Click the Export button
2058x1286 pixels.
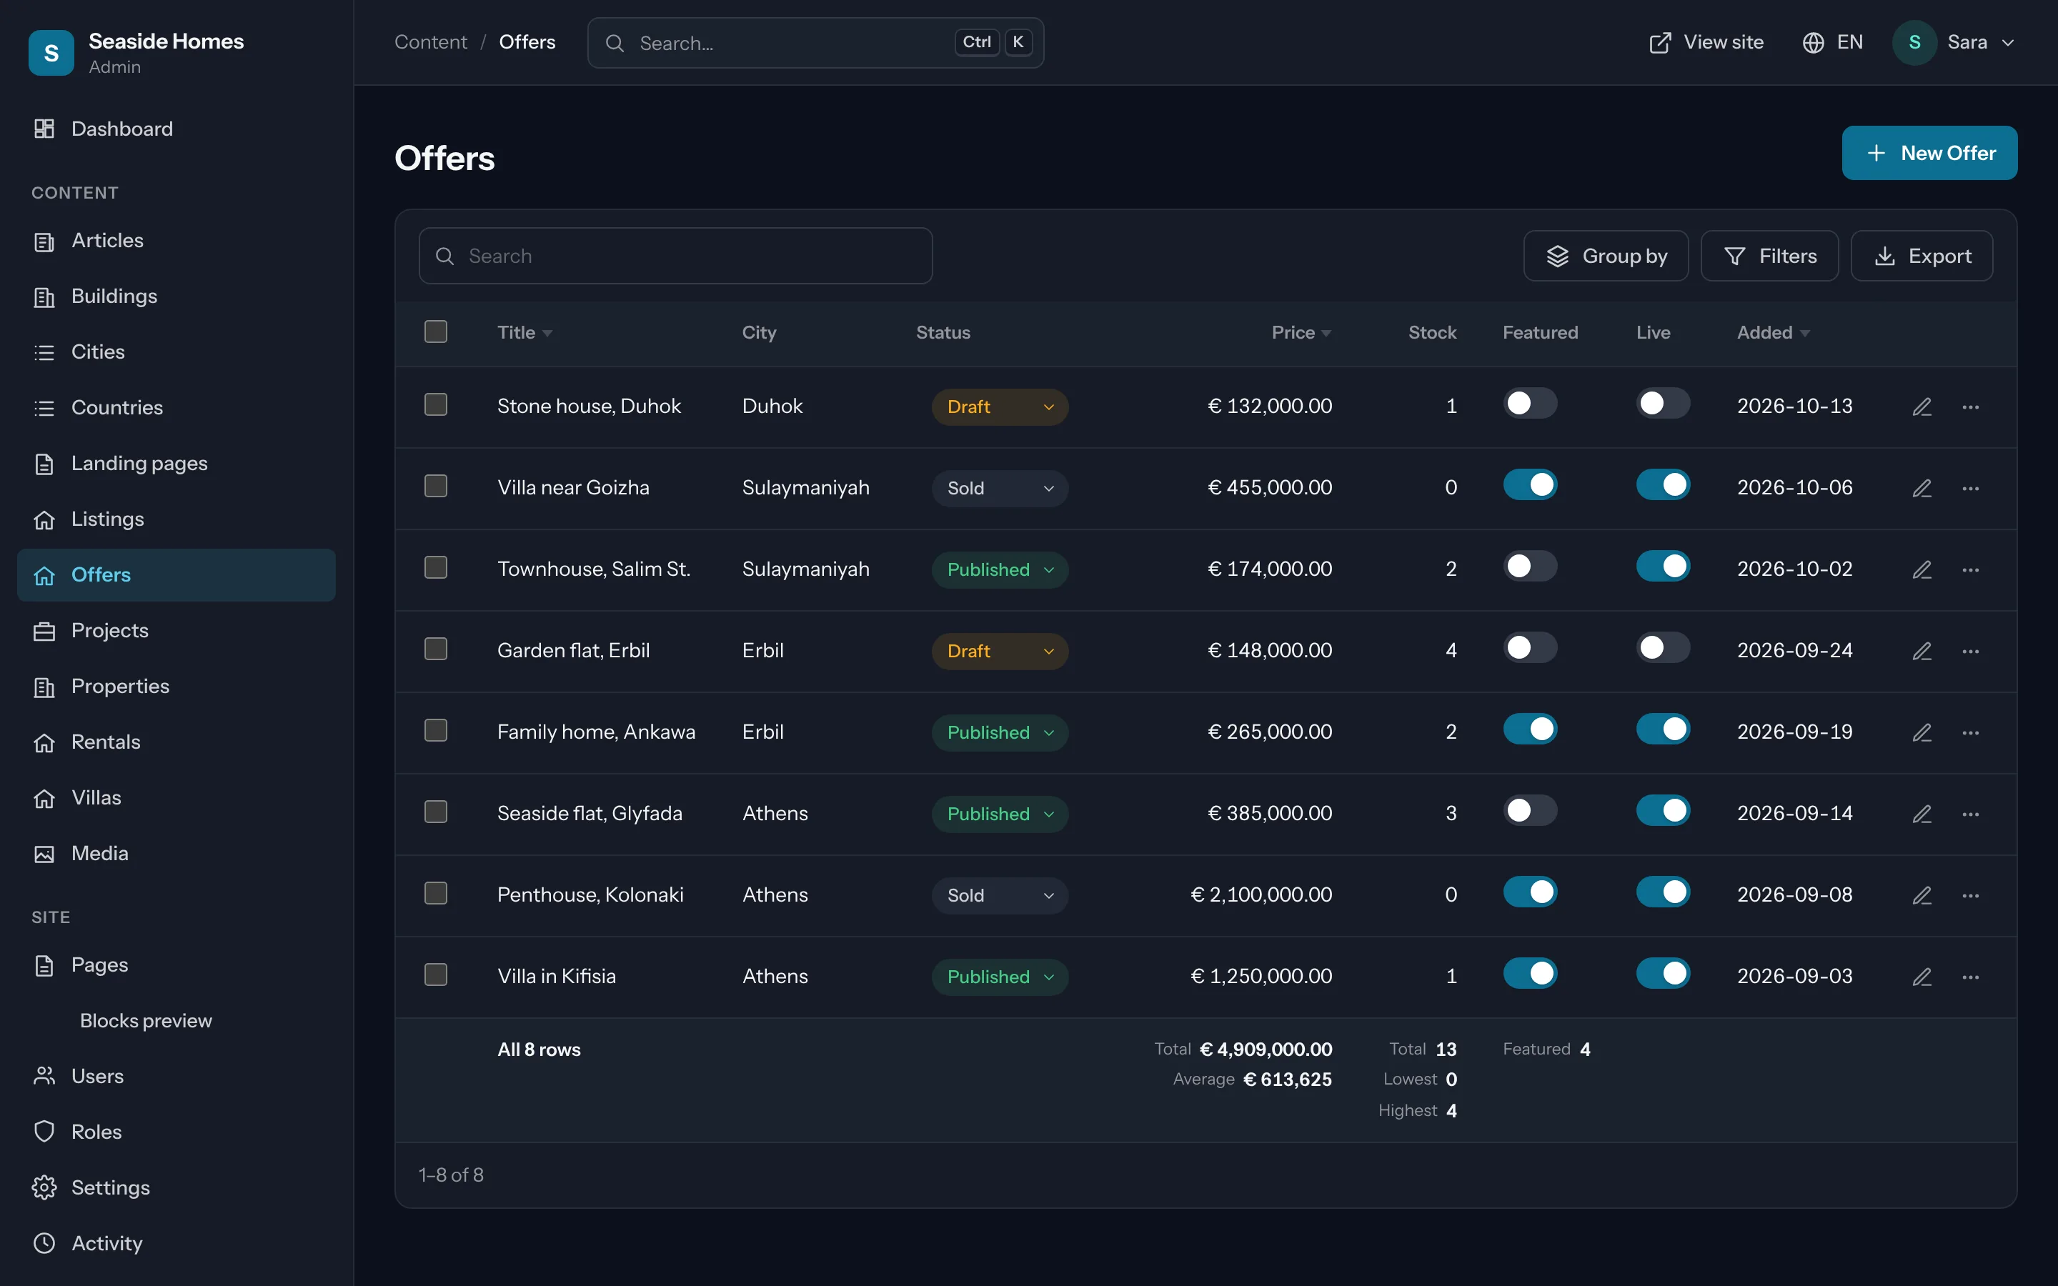[1921, 256]
